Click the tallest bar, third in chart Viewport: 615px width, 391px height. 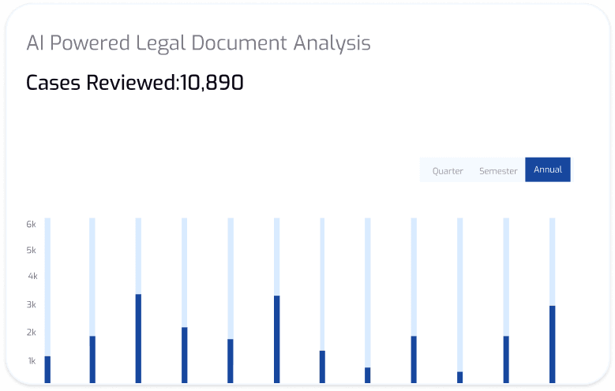pyautogui.click(x=138, y=338)
